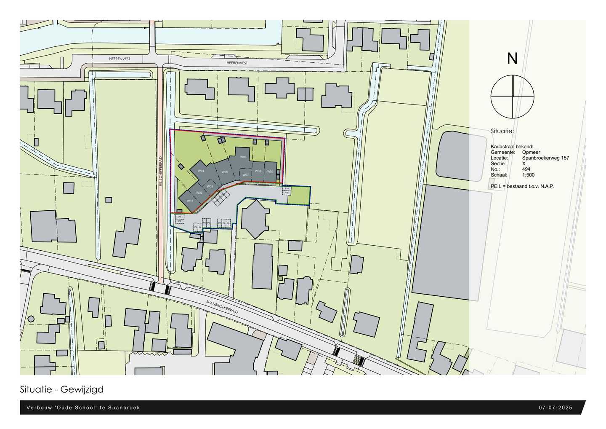This screenshot has height=429, width=606.
Task: Select housing unit W06 on the plan
Action: 243,157
